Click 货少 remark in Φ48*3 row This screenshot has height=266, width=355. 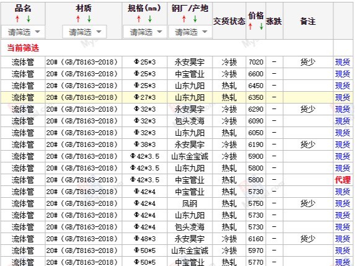click(x=308, y=239)
